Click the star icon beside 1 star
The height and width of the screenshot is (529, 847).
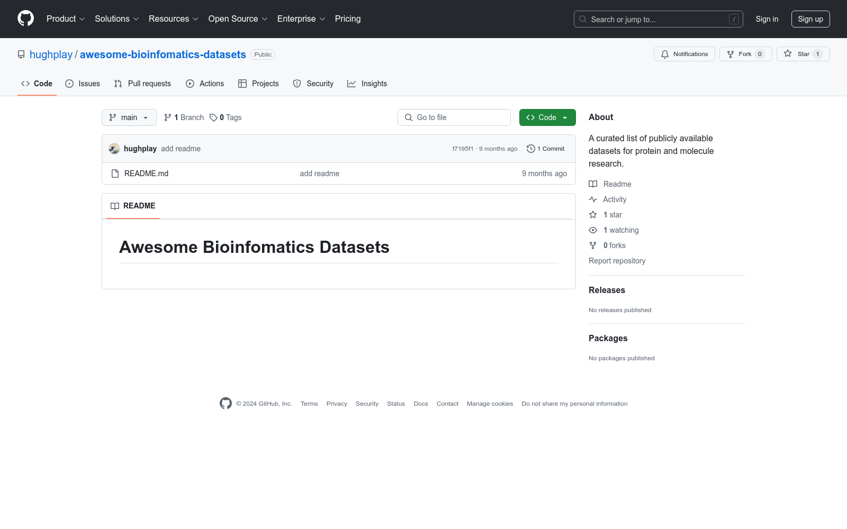tap(593, 215)
